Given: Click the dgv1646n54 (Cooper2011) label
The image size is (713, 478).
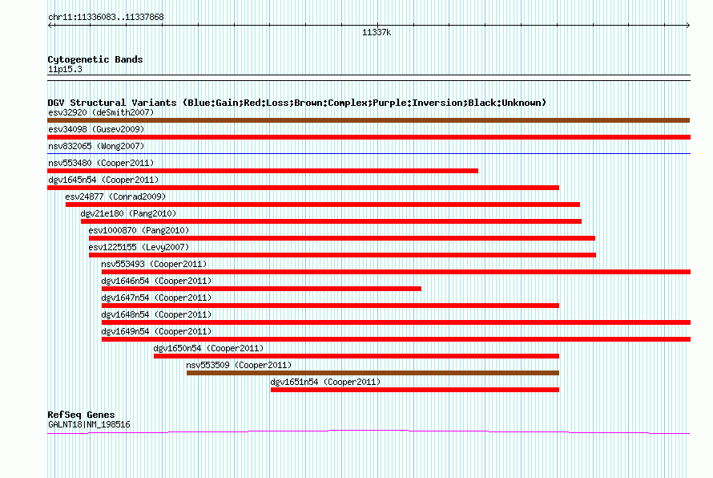Looking at the screenshot, I should 156,281.
